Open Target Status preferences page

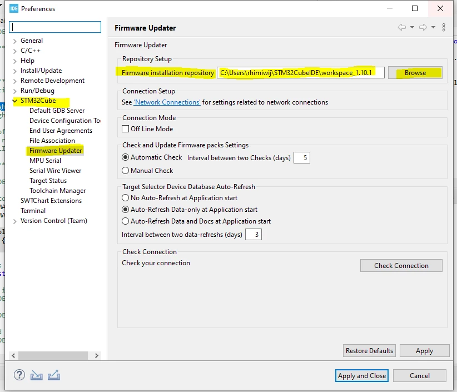pyautogui.click(x=48, y=181)
